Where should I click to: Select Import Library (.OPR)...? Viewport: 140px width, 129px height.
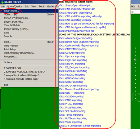29,29
